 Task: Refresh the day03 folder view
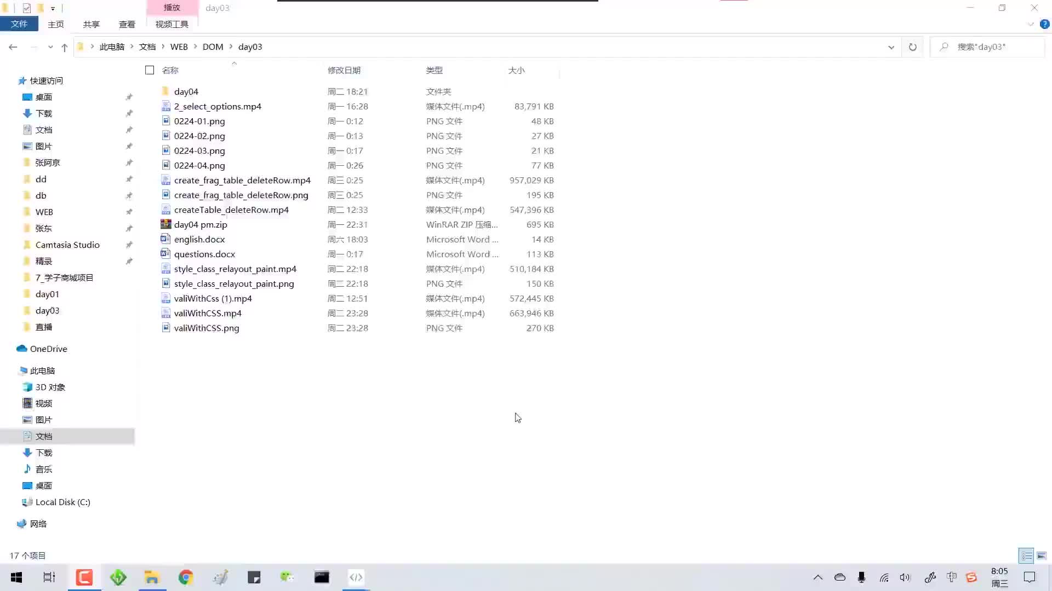[x=912, y=47]
